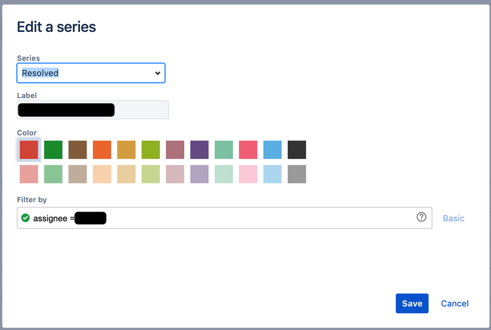Select the sky blue color swatch

coord(272,150)
